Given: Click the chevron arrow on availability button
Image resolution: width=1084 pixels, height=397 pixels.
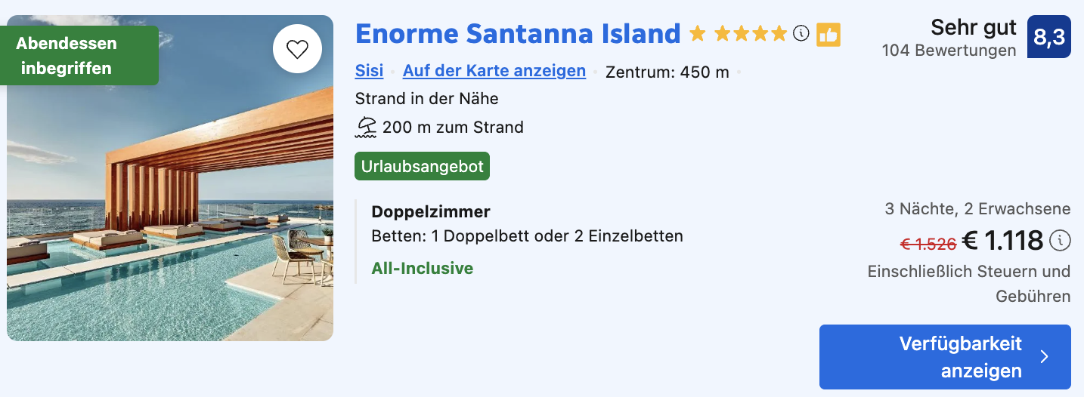Looking at the screenshot, I should click(x=1045, y=357).
